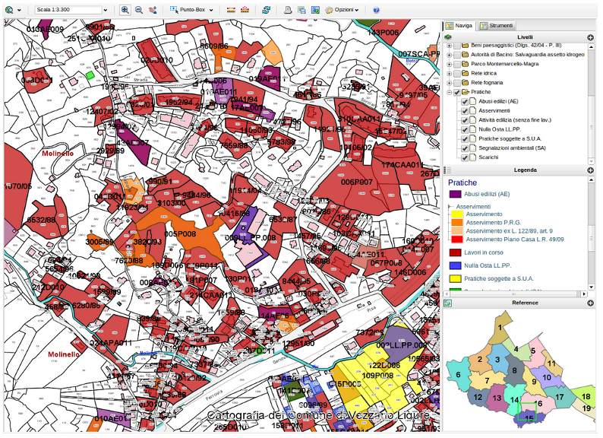Open the Scala 1:3.300 scale dropdown

(105, 10)
